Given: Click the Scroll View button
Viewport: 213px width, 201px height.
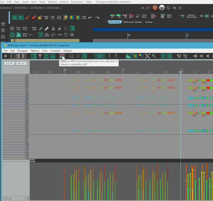Looking at the screenshot, I should pyautogui.click(x=100, y=56).
